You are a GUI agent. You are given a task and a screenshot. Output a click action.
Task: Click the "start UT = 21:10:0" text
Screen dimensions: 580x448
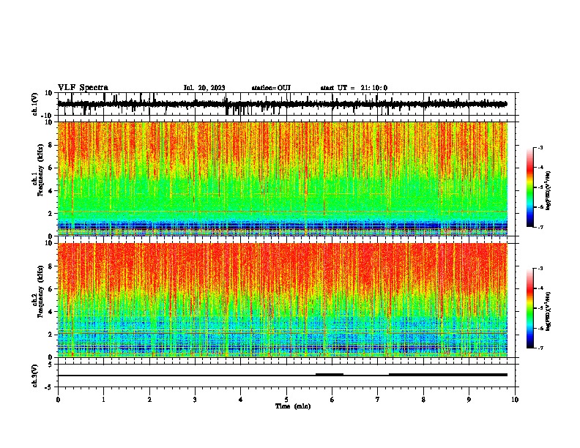[354, 88]
